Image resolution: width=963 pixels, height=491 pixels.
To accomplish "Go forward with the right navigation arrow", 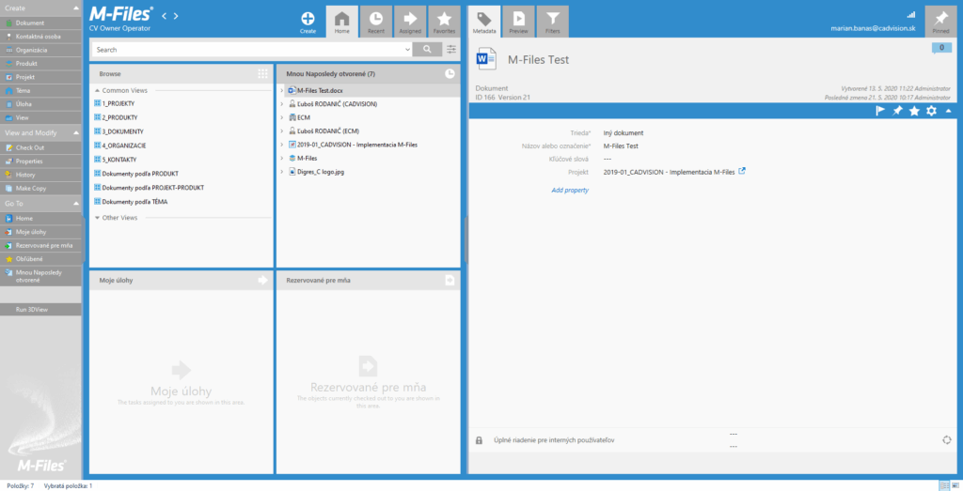I will pos(176,16).
